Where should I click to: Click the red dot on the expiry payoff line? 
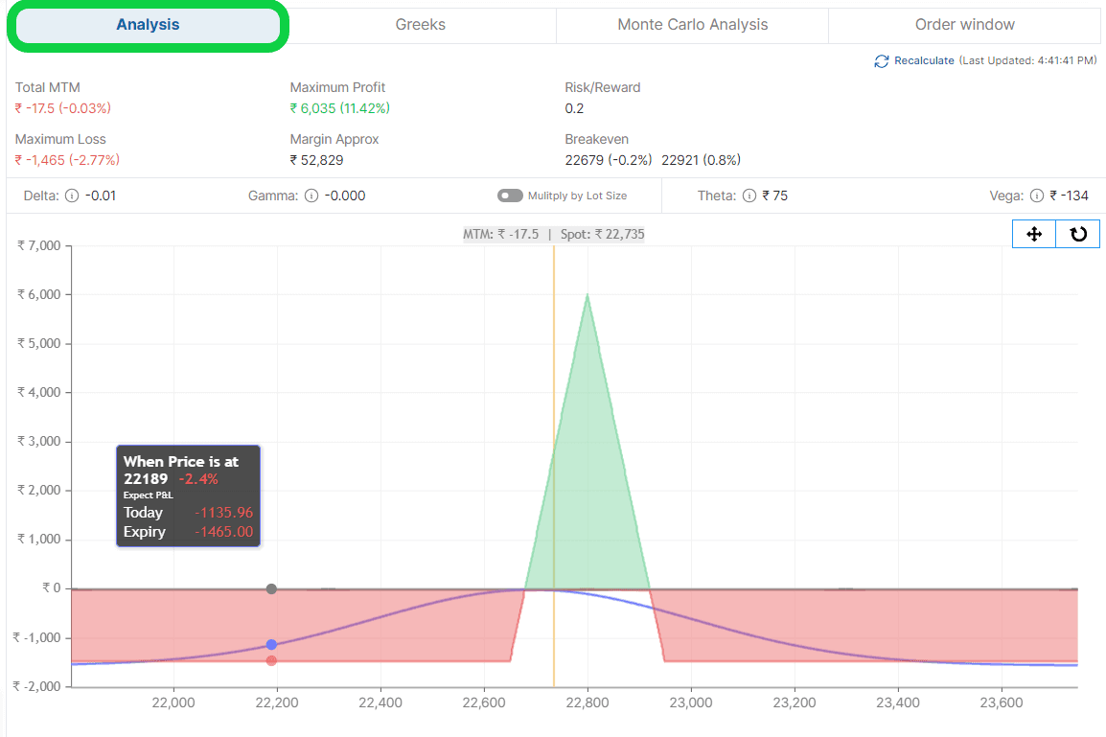271,660
